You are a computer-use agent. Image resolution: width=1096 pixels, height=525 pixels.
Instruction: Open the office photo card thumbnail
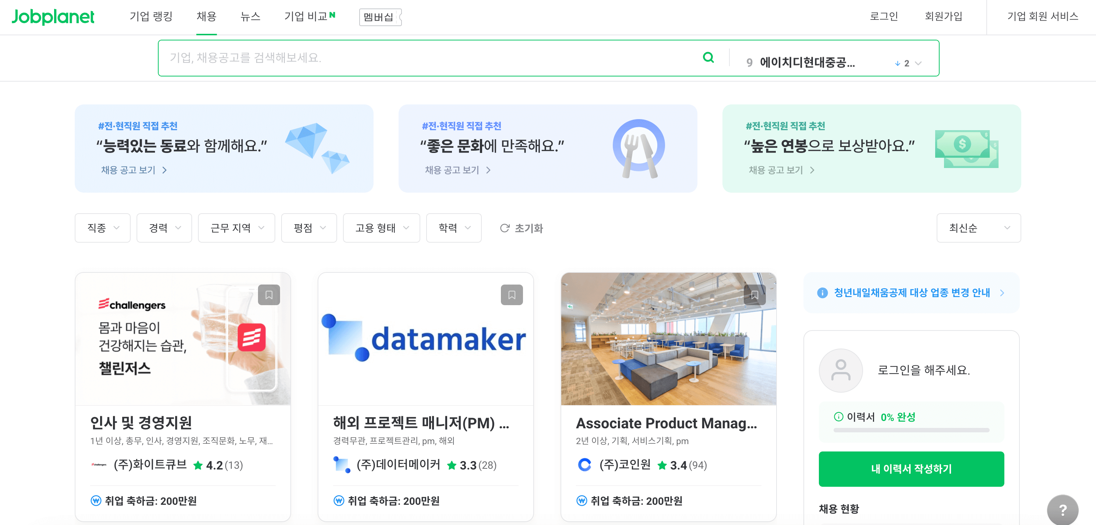pos(668,339)
